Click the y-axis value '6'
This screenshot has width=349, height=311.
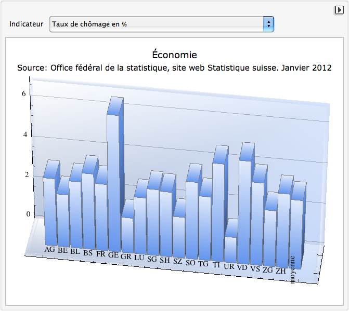coord(24,93)
